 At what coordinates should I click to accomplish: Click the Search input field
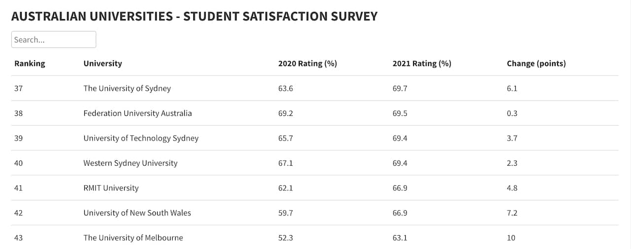(53, 39)
